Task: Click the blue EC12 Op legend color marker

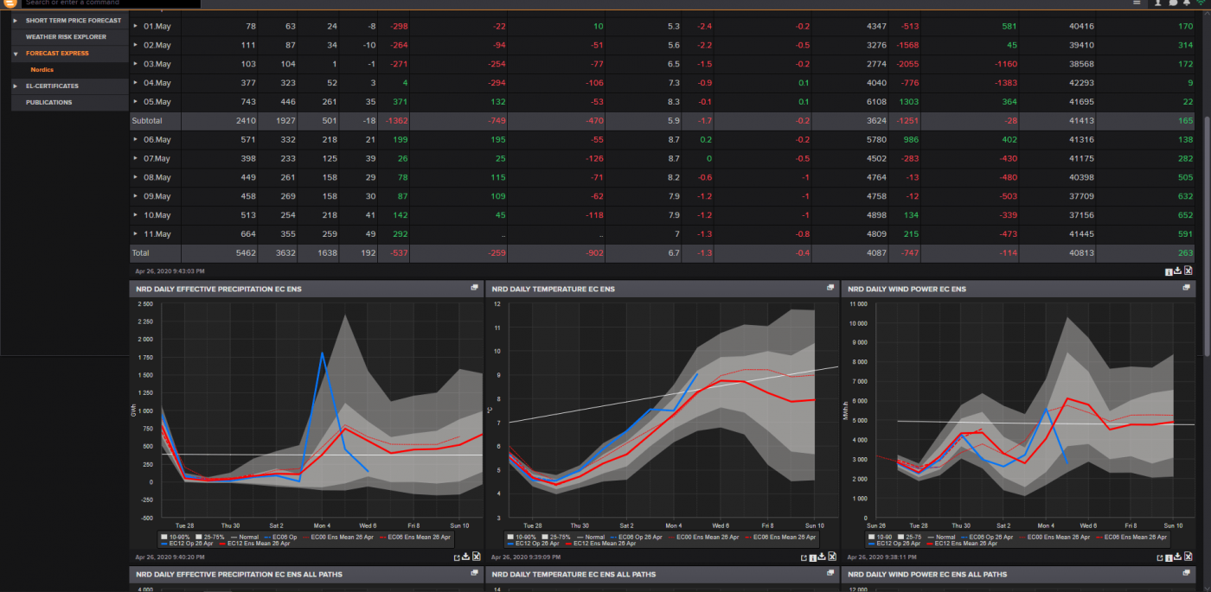Action: pos(163,542)
